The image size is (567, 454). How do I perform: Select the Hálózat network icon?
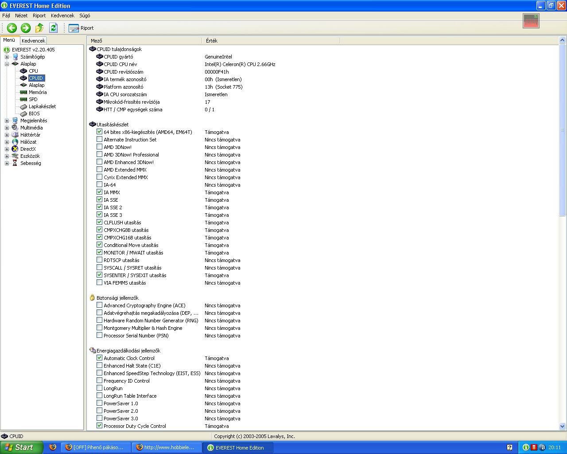tap(15, 142)
